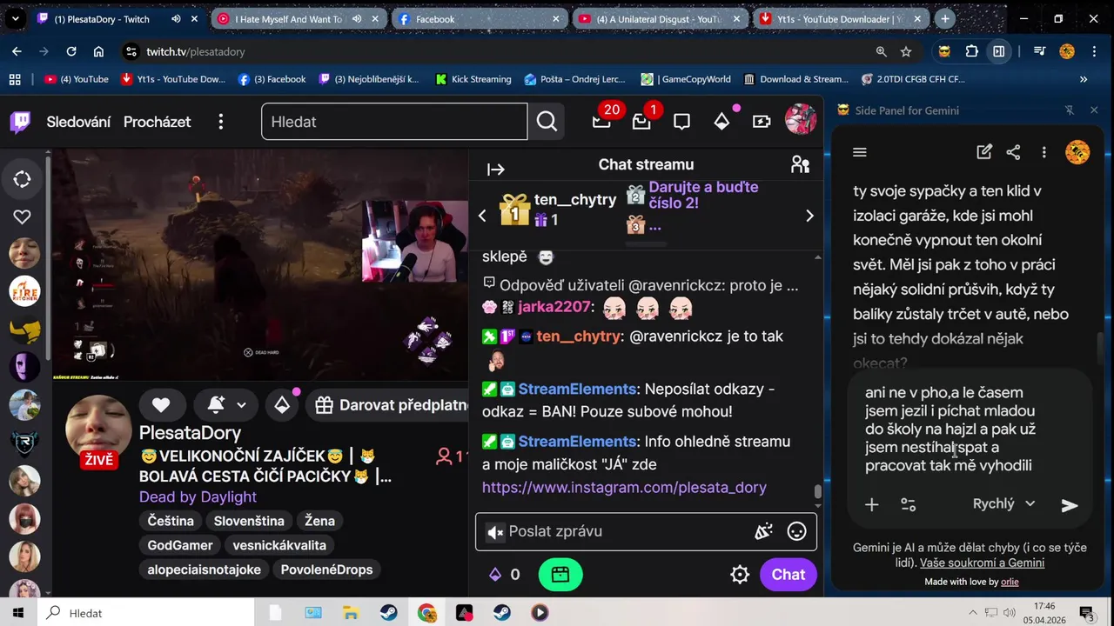Mute the PlesataDory Twitch tab audio

point(176,19)
